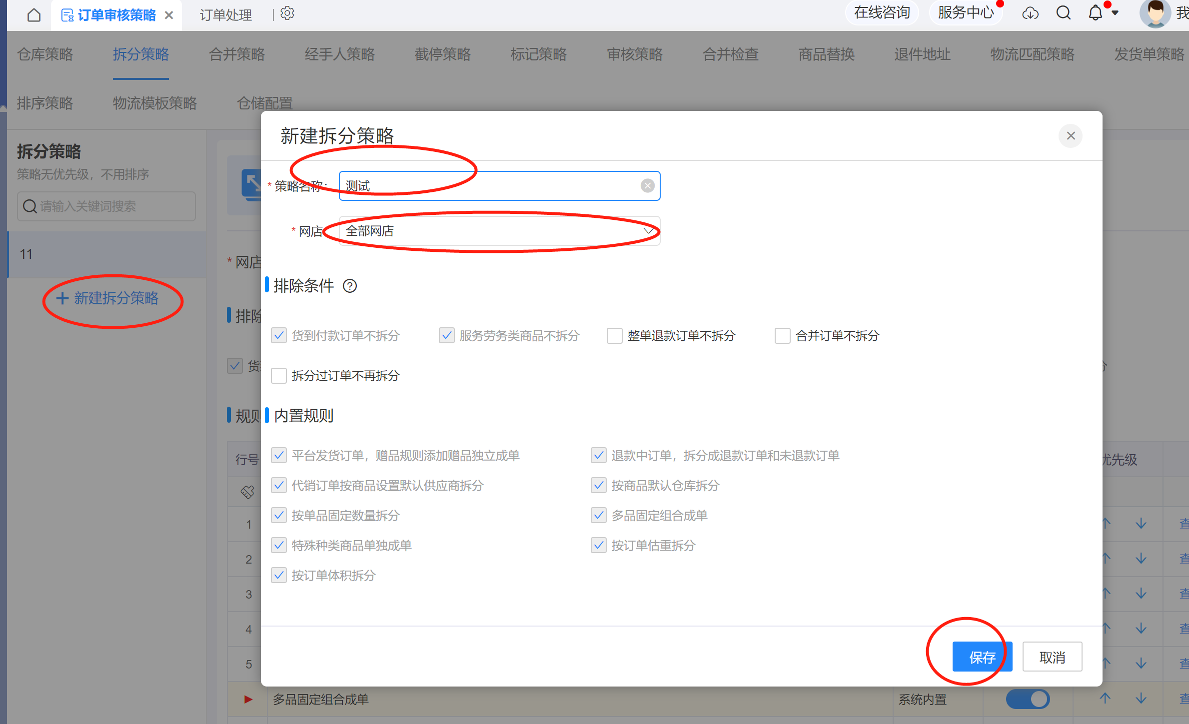Switch to 经手人策略 tab
Image resolution: width=1189 pixels, height=724 pixels.
[x=340, y=54]
